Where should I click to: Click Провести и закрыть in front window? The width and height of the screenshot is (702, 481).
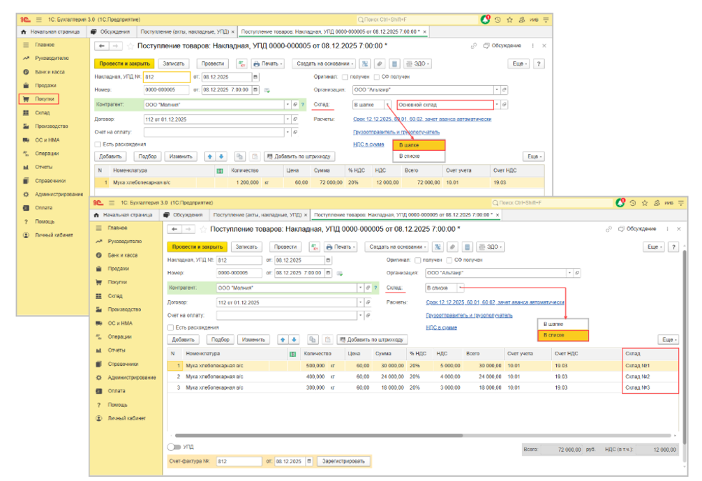pyautogui.click(x=197, y=246)
